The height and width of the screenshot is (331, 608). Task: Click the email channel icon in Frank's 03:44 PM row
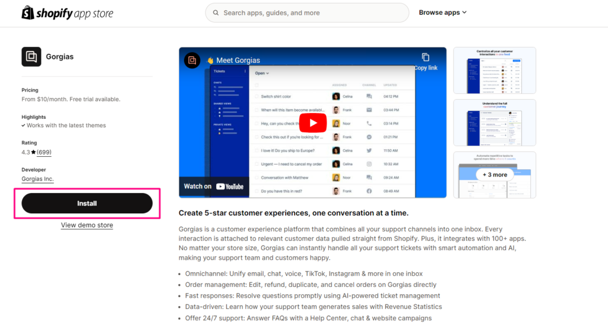pyautogui.click(x=369, y=110)
